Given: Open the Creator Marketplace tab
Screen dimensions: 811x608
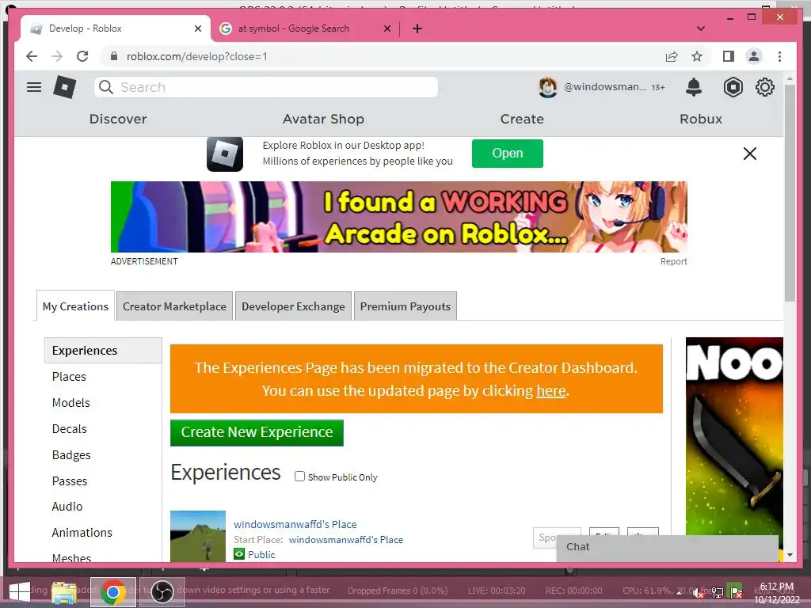Looking at the screenshot, I should click(x=174, y=306).
